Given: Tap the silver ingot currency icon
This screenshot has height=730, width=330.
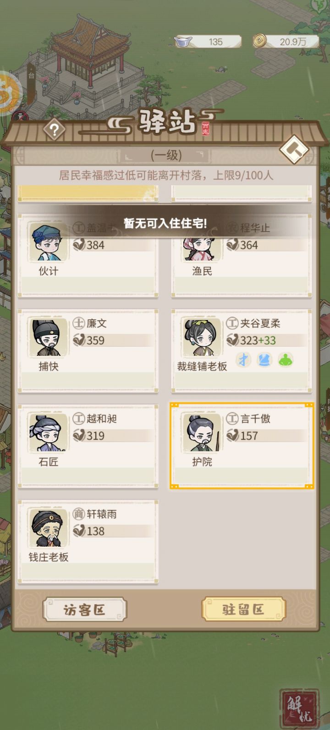Looking at the screenshot, I should pos(183,41).
